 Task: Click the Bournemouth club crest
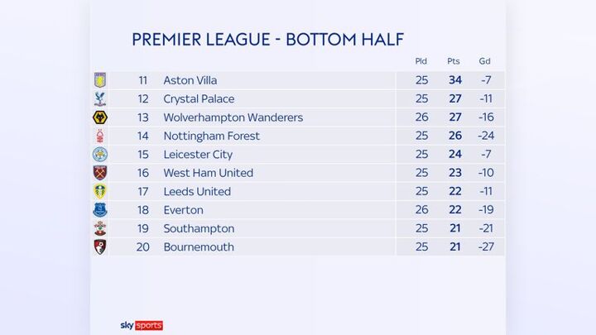tap(100, 246)
